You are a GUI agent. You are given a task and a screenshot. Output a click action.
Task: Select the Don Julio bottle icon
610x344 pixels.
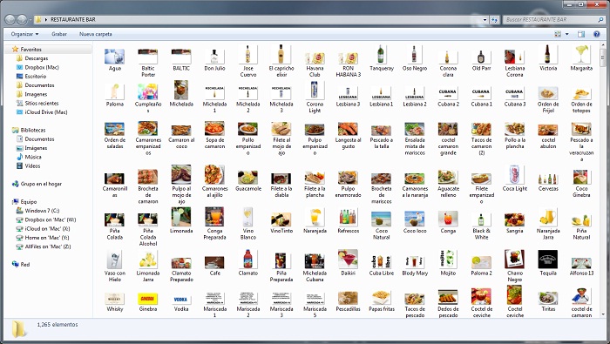pos(214,57)
